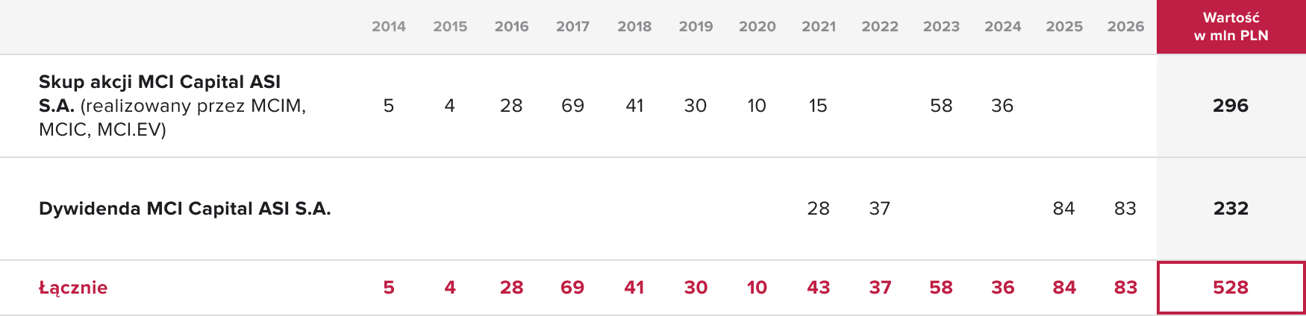Select the Dywidenda MCI Capital ASI S.A. label
1306x316 pixels.
(184, 209)
